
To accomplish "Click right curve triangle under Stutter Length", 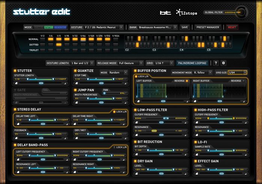I will pos(65,83).
